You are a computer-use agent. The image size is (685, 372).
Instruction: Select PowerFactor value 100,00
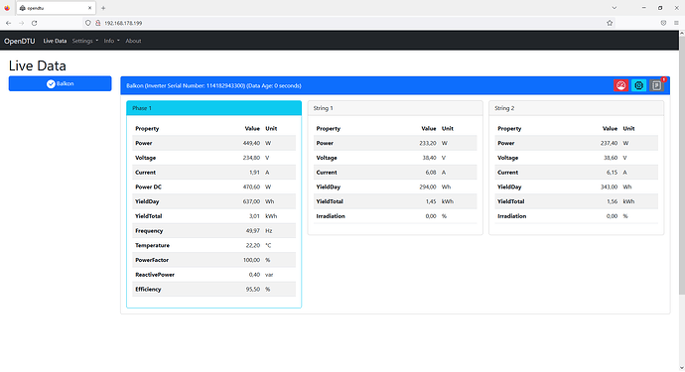(x=251, y=260)
